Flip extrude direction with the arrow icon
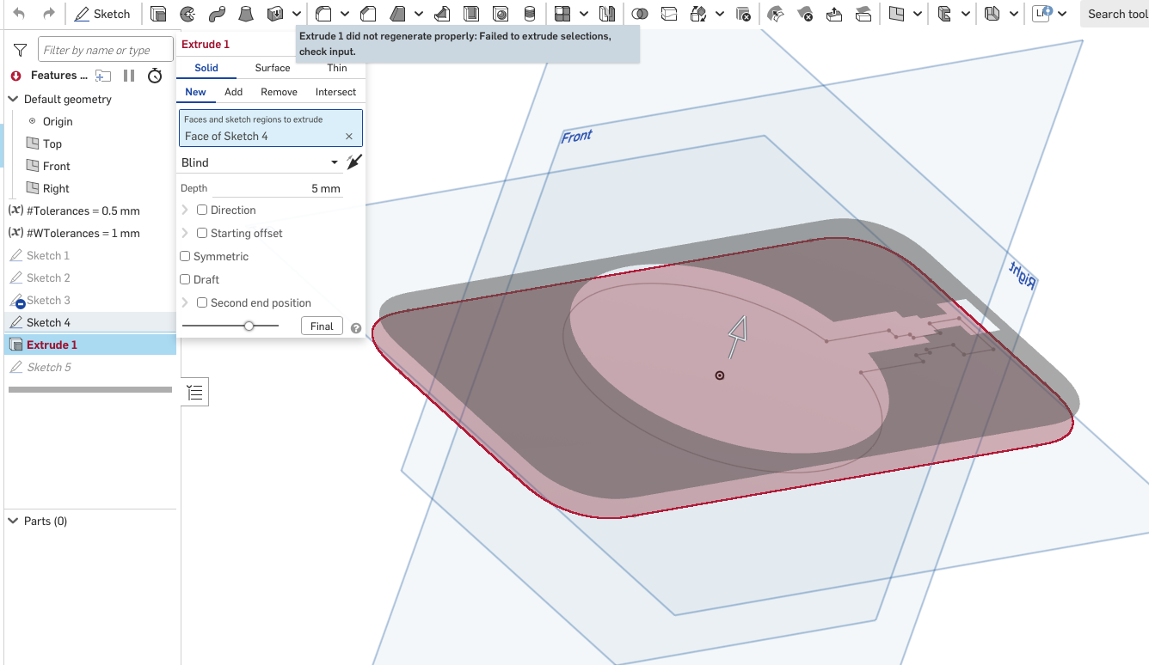This screenshot has width=1149, height=665. 354,162
